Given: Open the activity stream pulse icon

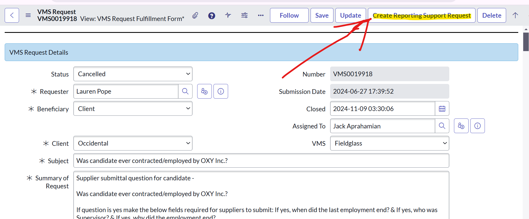Looking at the screenshot, I should tap(228, 15).
